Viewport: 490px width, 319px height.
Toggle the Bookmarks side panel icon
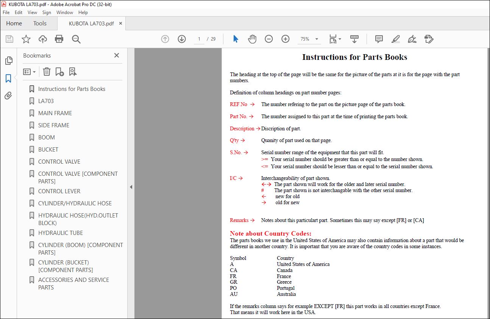8,78
